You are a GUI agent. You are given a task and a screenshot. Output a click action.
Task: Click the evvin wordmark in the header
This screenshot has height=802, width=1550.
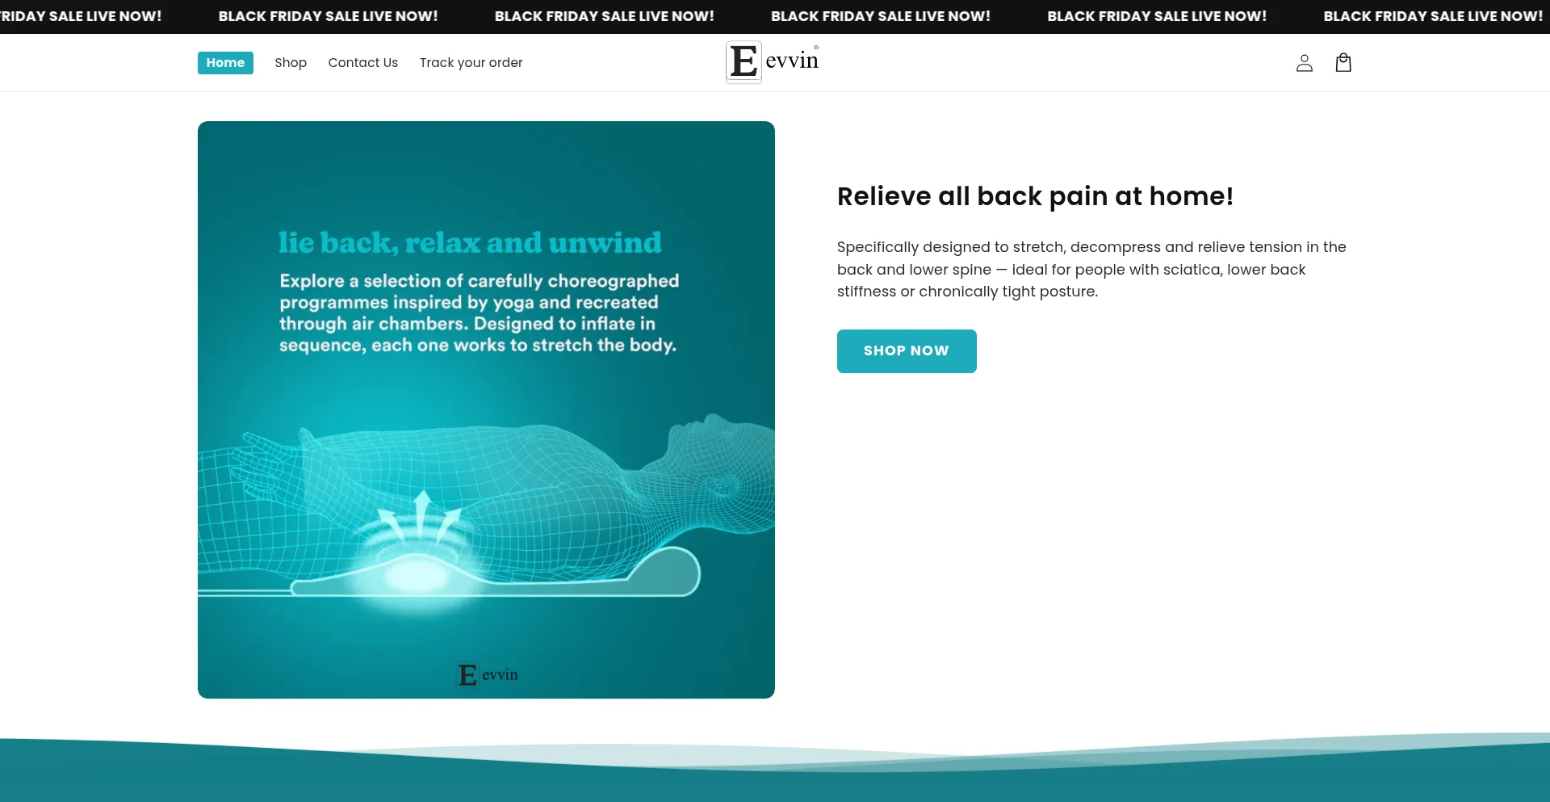tap(791, 61)
